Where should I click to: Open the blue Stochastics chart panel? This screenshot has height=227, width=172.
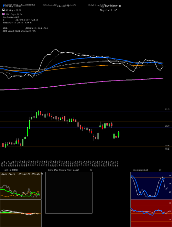[151, 186]
